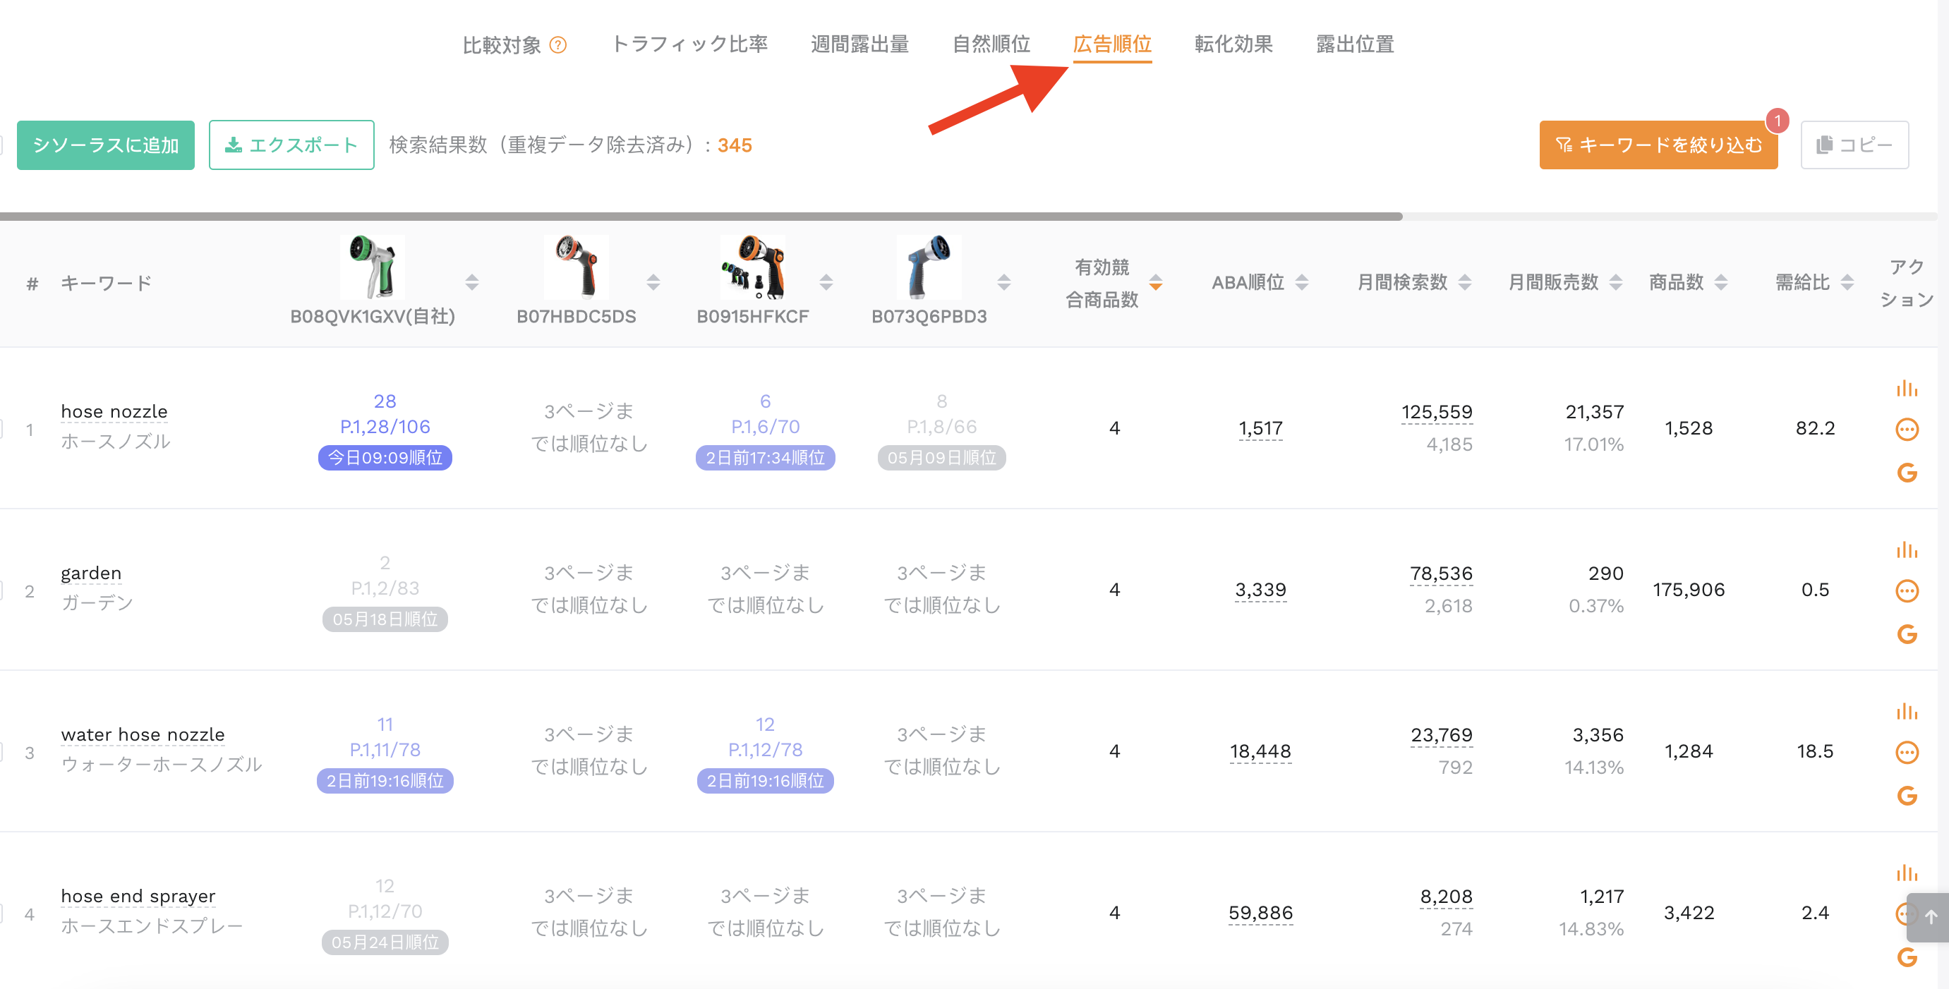The height and width of the screenshot is (989, 1949).
Task: Open bar chart icon for hose end sprayer
Action: pyautogui.click(x=1907, y=873)
